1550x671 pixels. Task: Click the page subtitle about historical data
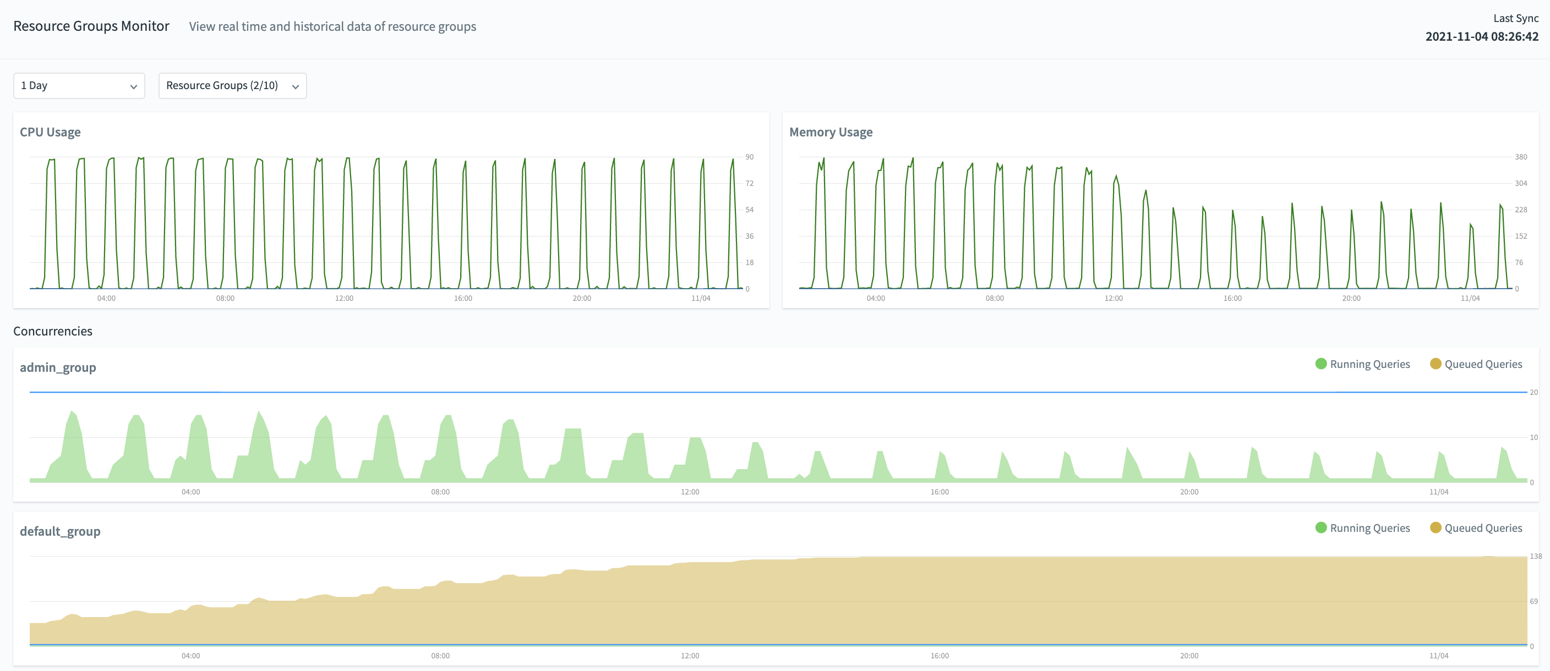point(333,27)
